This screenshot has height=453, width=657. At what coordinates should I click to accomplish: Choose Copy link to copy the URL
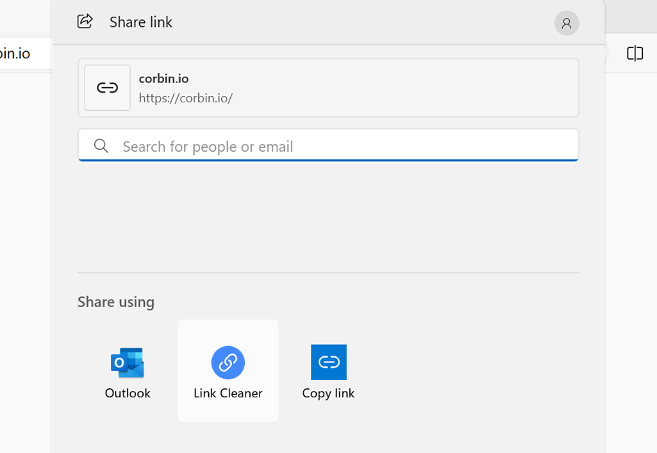tap(328, 370)
